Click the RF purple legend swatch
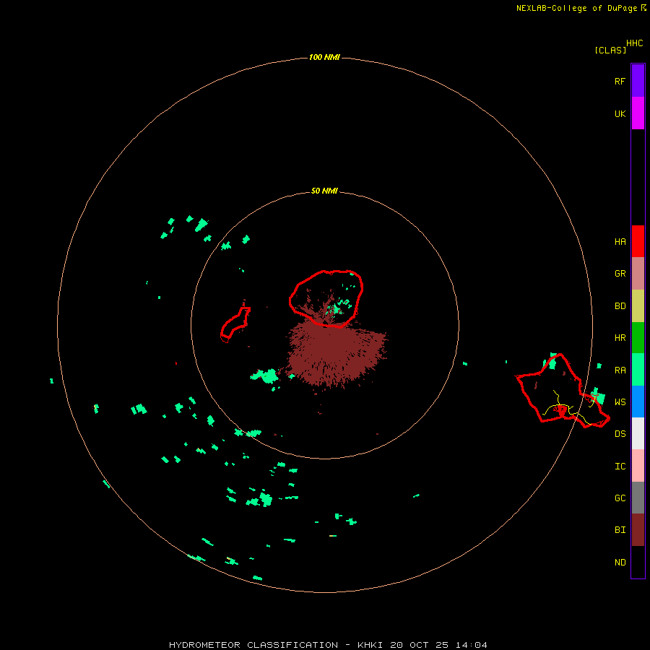Image resolution: width=650 pixels, height=650 pixels. point(638,81)
